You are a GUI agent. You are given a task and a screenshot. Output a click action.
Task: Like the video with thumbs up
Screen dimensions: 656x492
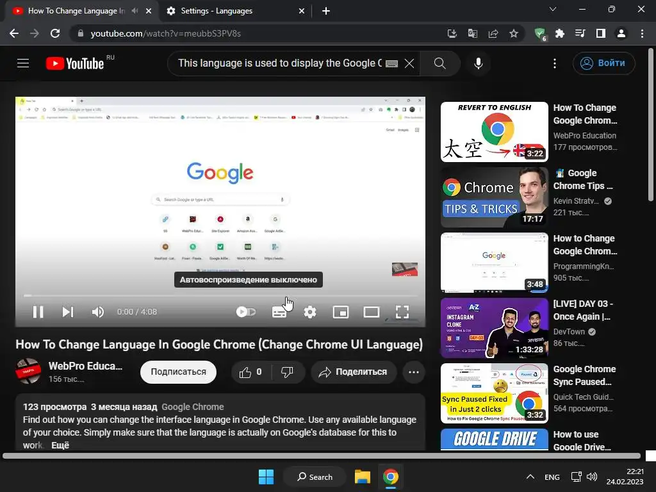251,372
